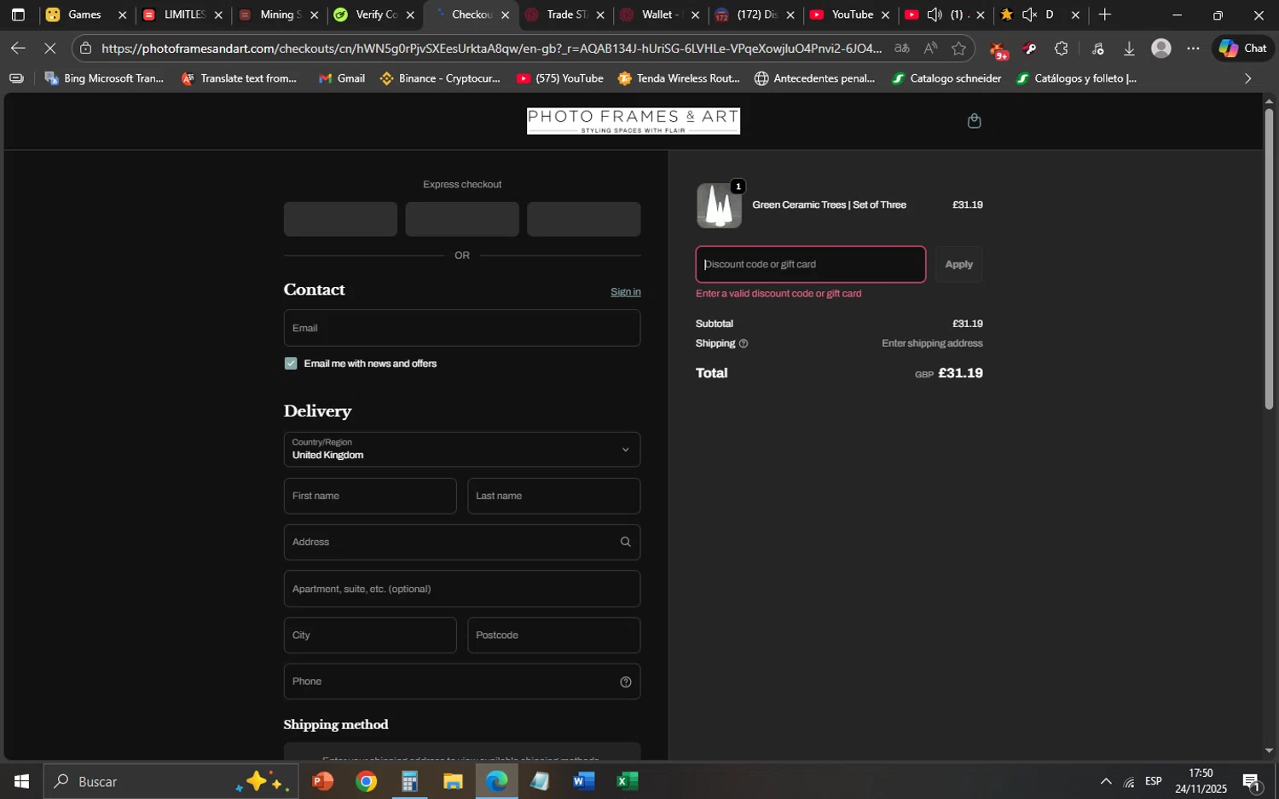This screenshot has width=1279, height=799.
Task: Open the browser profile avatar
Action: click(1161, 49)
